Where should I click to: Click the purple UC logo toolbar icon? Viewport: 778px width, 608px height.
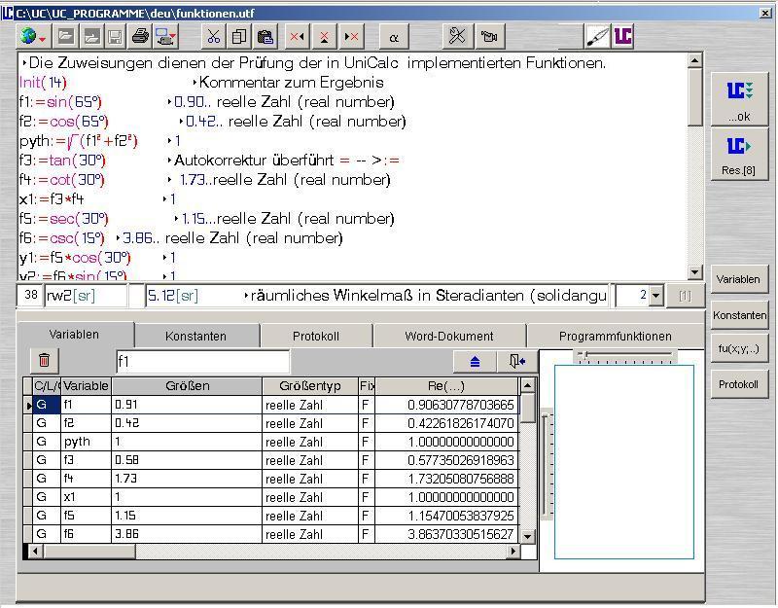tap(622, 36)
